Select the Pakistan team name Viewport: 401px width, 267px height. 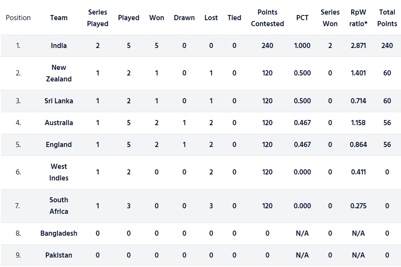(59, 255)
